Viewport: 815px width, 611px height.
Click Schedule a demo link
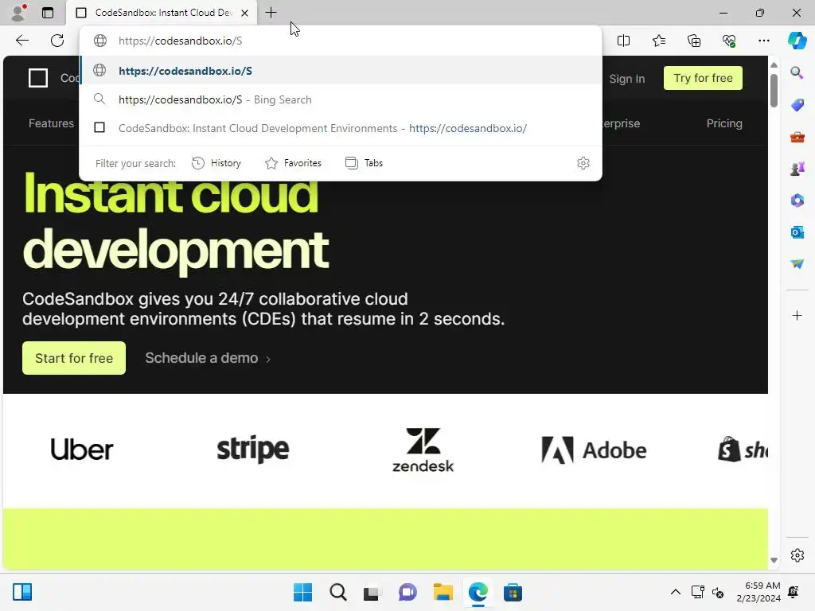(208, 358)
